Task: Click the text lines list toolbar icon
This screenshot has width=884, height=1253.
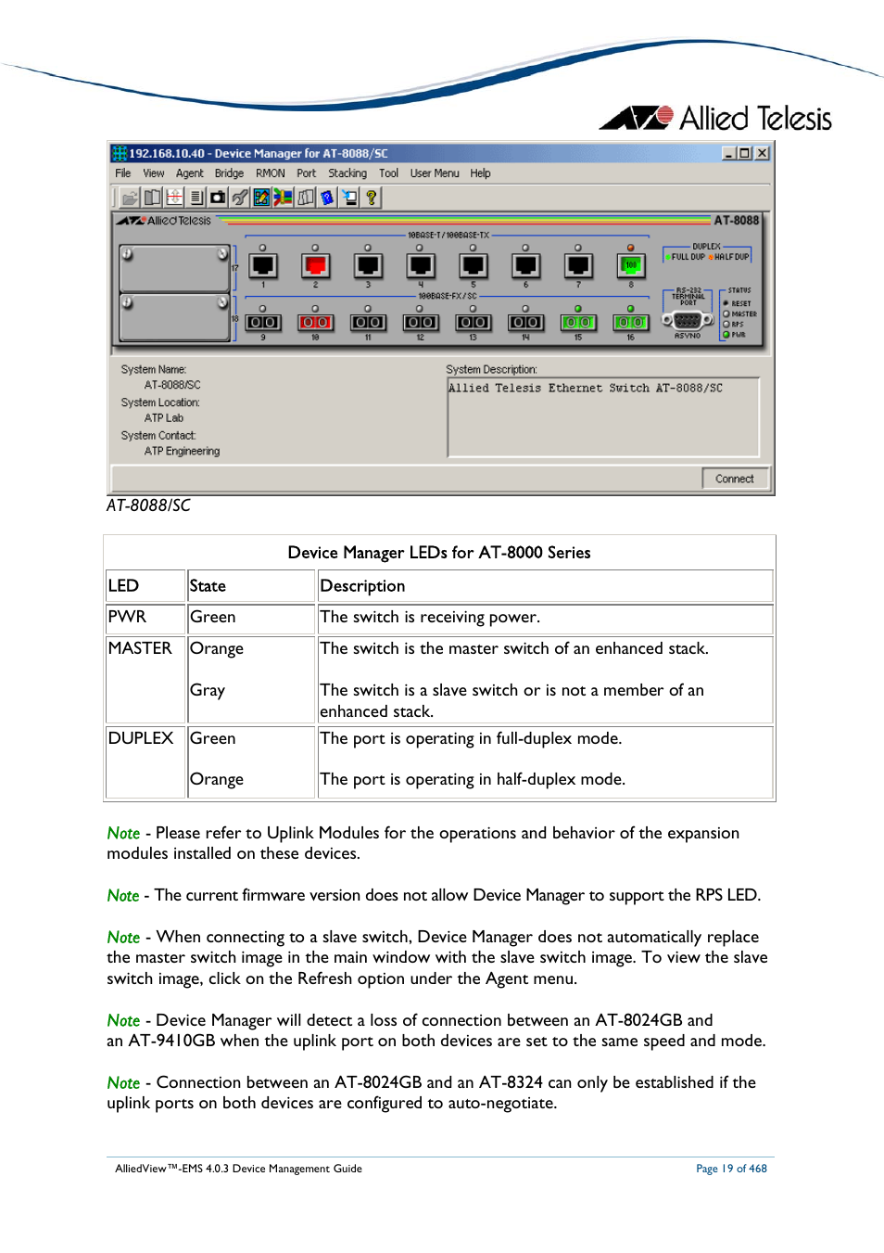Action: pyautogui.click(x=196, y=198)
